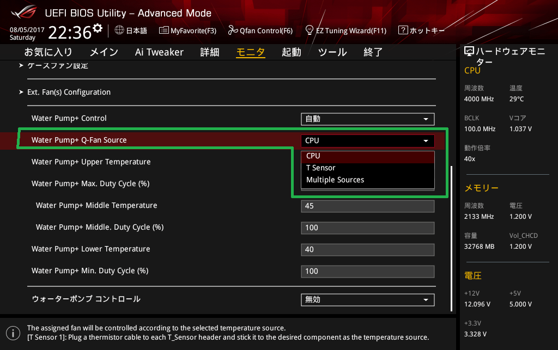Click the 4000 MHz CPU frequency value
The width and height of the screenshot is (558, 350).
[x=479, y=99]
